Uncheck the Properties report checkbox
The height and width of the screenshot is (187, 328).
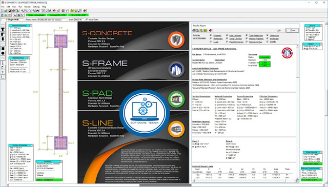[211, 35]
